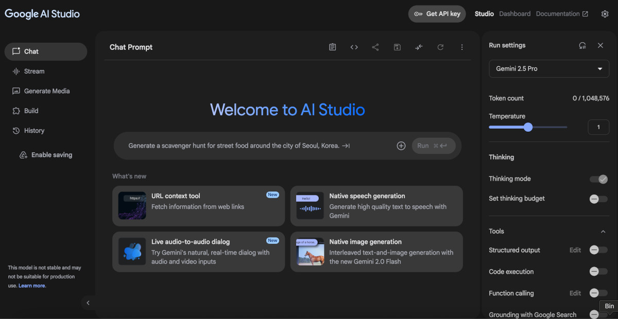618x319 pixels.
Task: Click the Get API key button
Action: [x=437, y=14]
